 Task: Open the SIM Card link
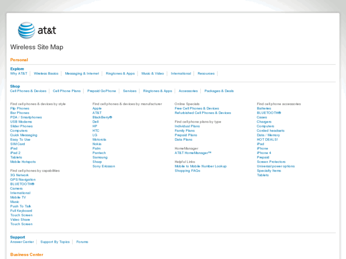point(18,144)
